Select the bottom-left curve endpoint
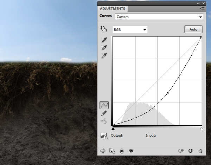This screenshot has height=165, width=211. [x=113, y=125]
